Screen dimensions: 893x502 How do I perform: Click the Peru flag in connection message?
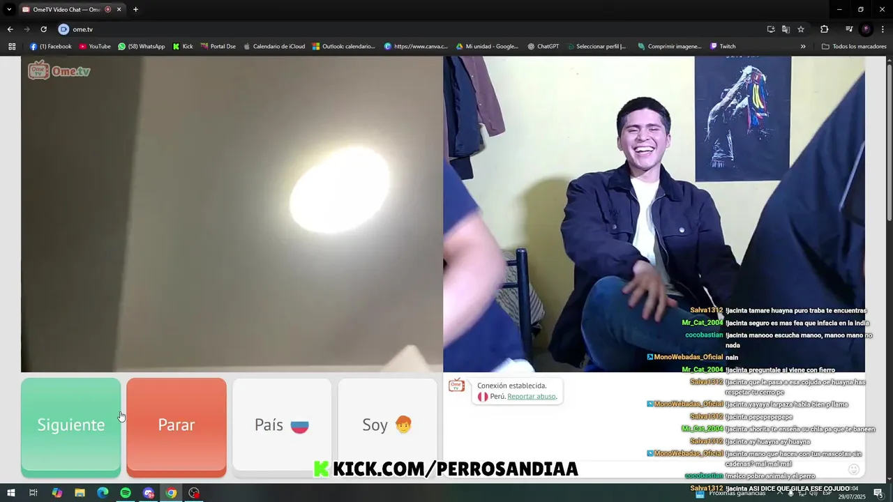click(x=483, y=396)
